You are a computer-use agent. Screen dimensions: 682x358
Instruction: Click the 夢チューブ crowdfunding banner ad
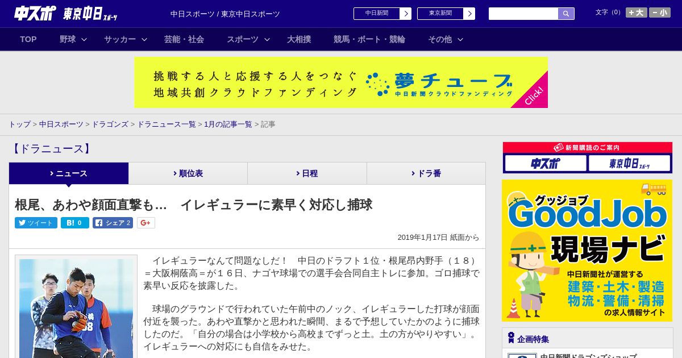341,82
